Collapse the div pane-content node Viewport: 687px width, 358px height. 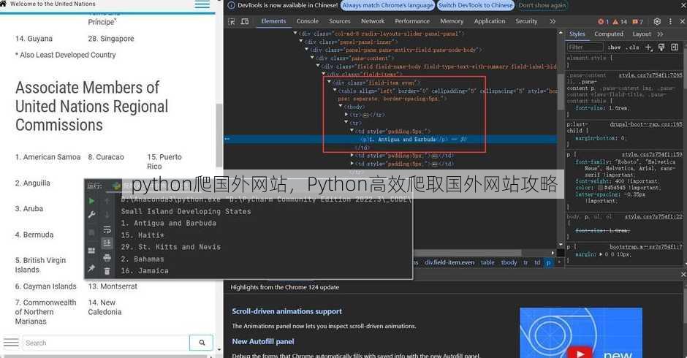point(313,58)
